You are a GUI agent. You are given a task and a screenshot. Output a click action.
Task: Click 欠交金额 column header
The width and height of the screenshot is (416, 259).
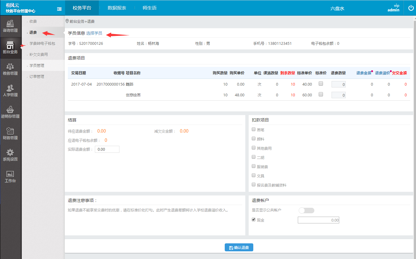coord(399,73)
